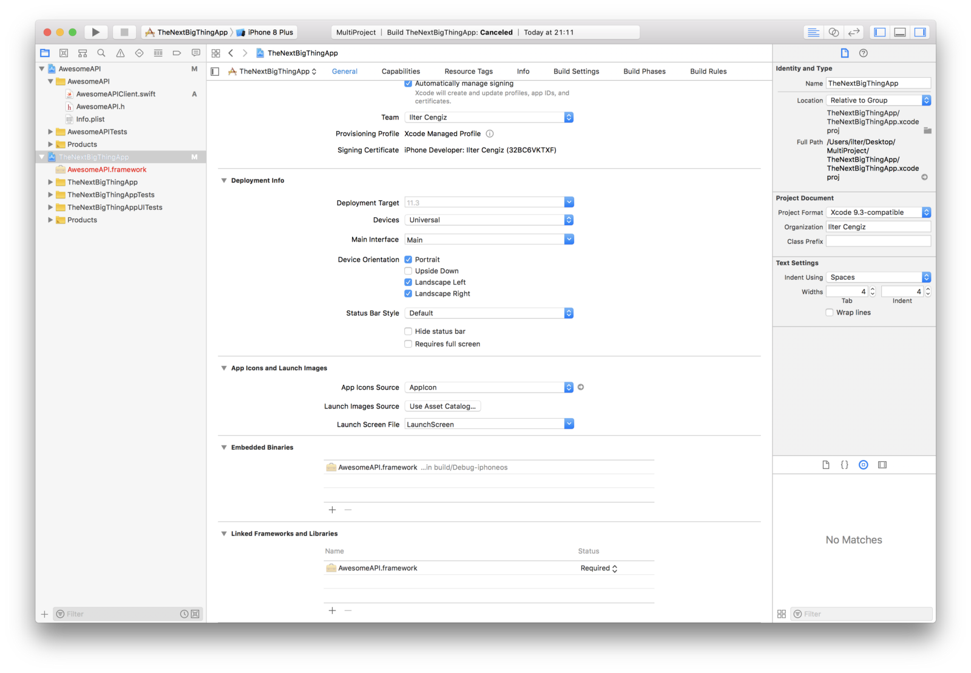Uncheck Landscape Right orientation
This screenshot has width=971, height=673.
pos(408,294)
